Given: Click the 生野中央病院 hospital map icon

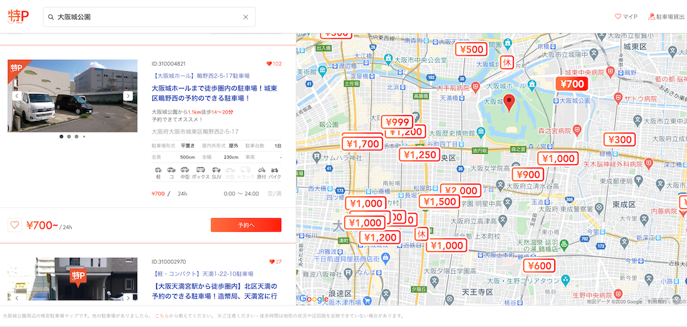Looking at the screenshot, I should pos(618,293).
